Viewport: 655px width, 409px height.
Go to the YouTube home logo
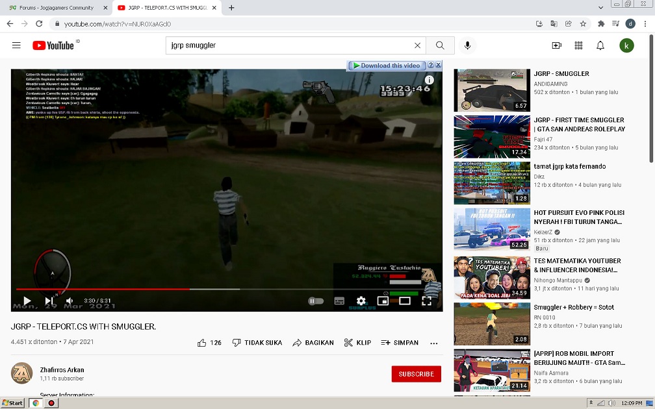[53, 45]
